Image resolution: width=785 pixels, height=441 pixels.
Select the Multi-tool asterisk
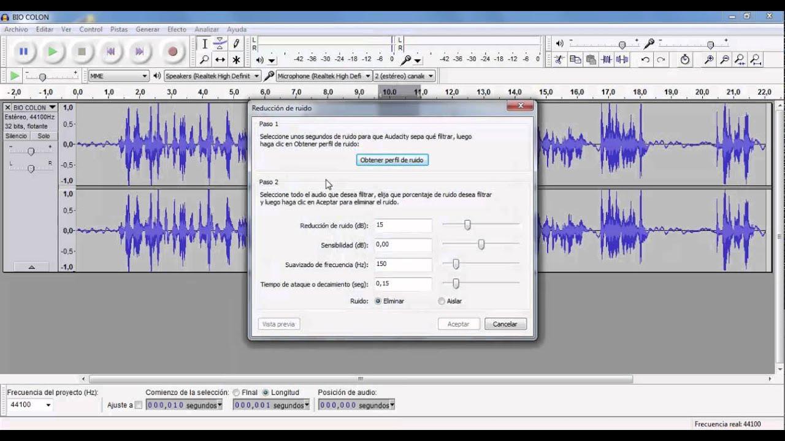click(x=236, y=59)
